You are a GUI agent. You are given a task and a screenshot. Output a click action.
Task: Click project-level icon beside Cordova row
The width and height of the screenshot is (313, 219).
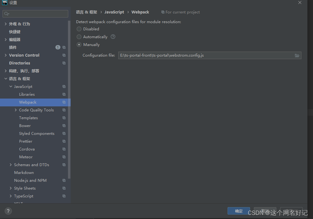64,149
